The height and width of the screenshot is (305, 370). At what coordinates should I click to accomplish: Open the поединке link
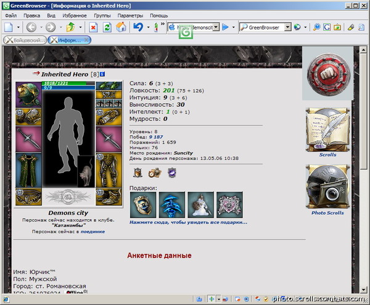tap(92, 232)
